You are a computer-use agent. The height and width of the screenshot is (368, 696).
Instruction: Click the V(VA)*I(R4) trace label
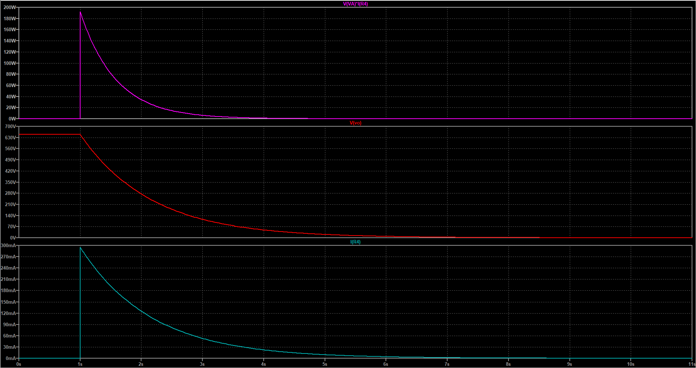[355, 4]
